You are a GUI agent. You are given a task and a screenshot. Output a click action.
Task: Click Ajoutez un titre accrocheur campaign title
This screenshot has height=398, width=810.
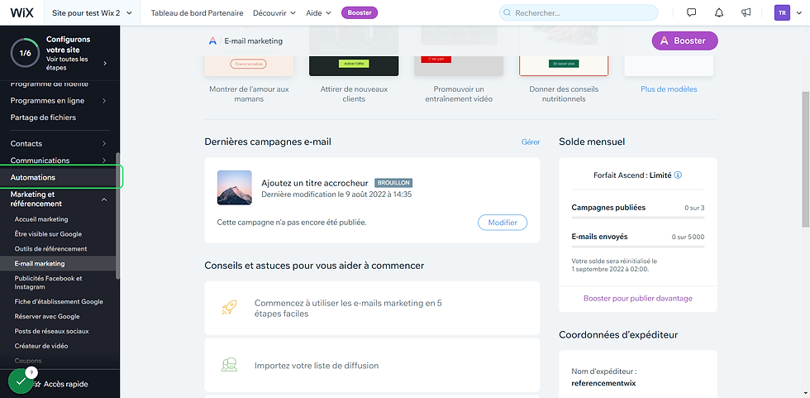(315, 183)
